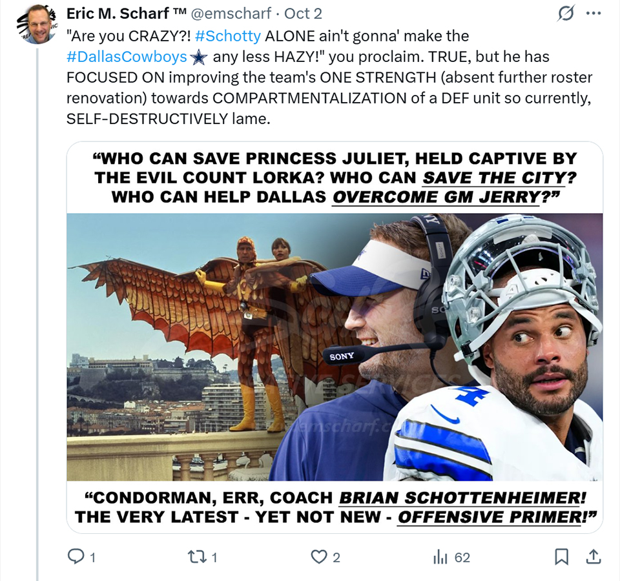Viewport: 620px width, 581px height.
Task: Repost this tweet via retweet icon
Action: (x=196, y=557)
